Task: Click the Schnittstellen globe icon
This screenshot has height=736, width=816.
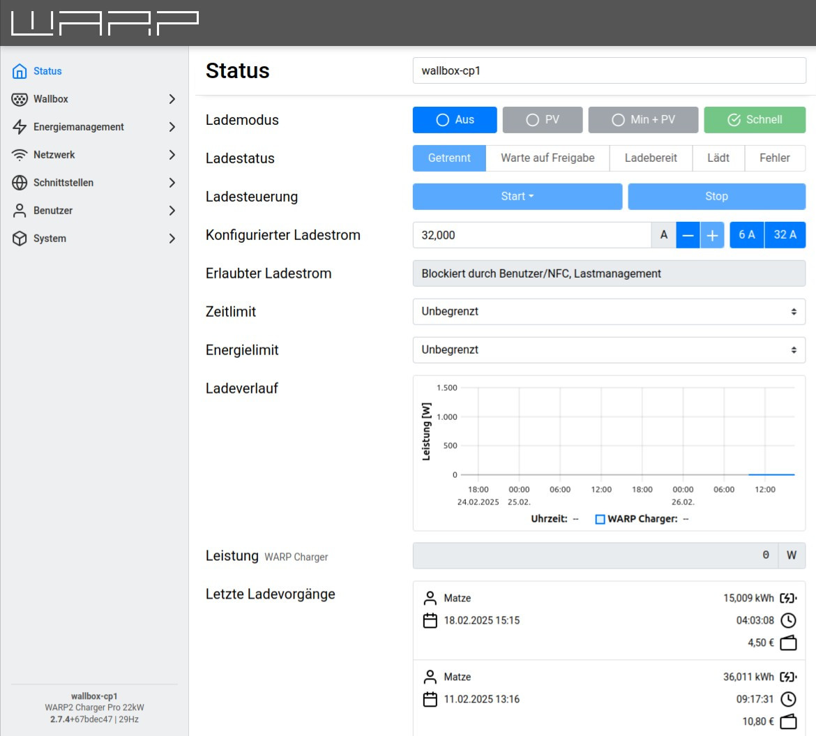Action: (x=20, y=183)
